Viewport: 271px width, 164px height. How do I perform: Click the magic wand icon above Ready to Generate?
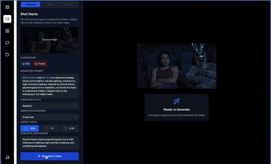click(x=176, y=101)
